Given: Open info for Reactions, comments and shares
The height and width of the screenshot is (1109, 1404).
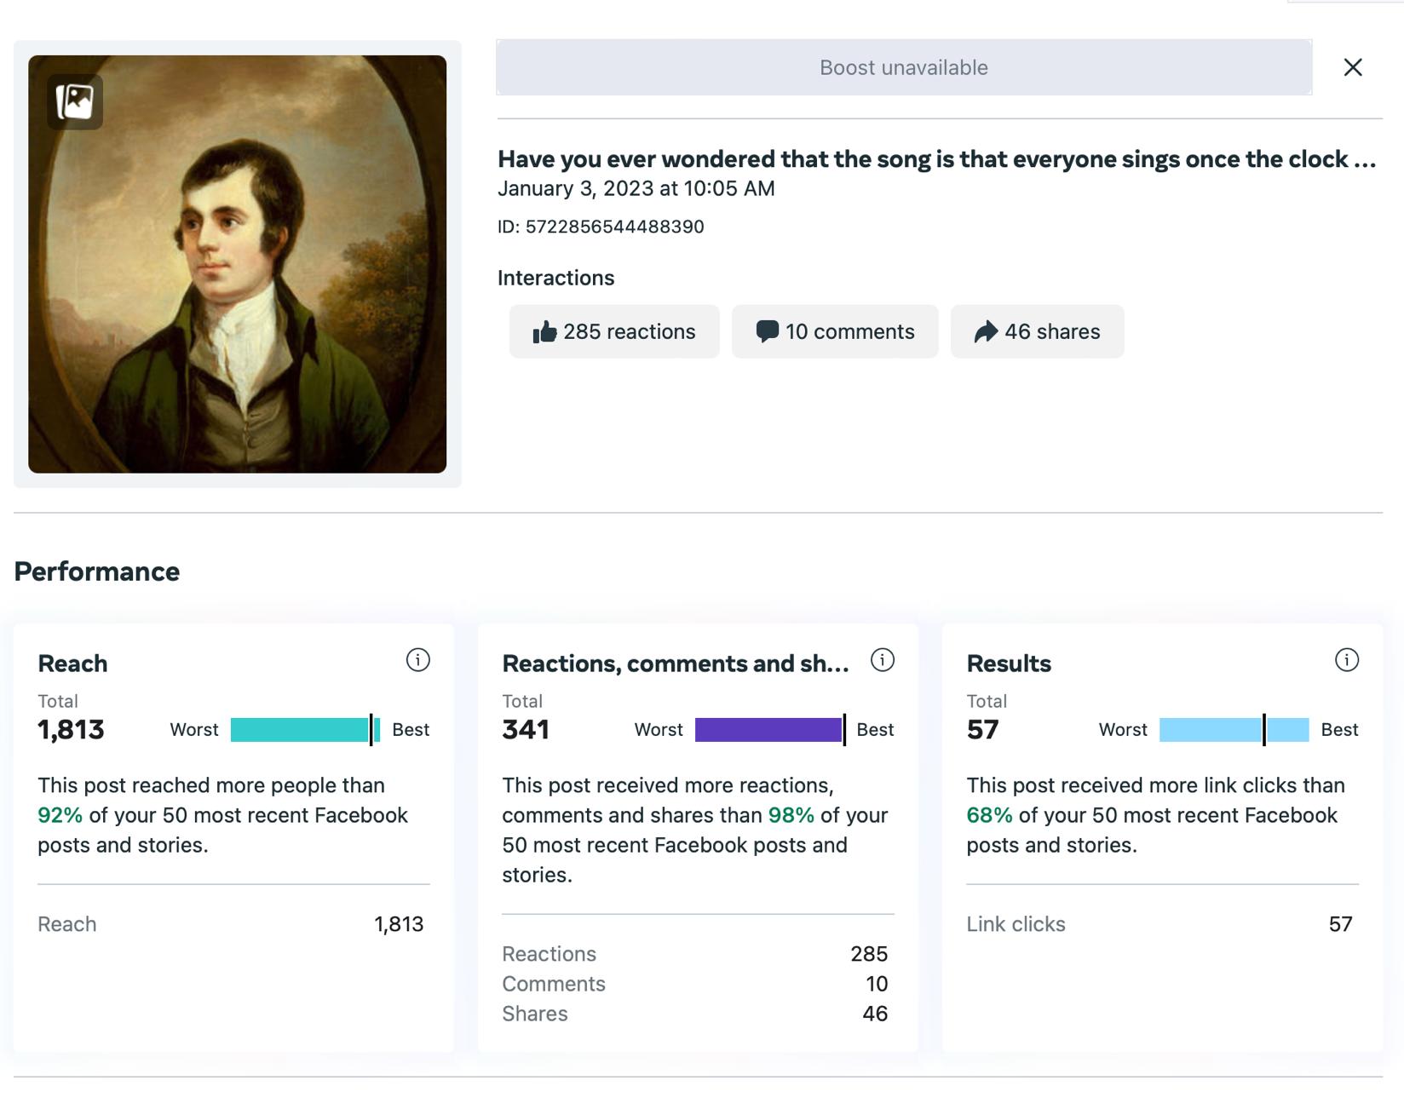Looking at the screenshot, I should [882, 660].
